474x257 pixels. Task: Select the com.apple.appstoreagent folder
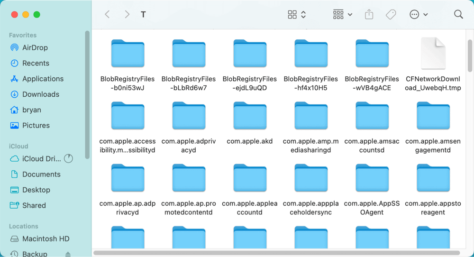(433, 178)
